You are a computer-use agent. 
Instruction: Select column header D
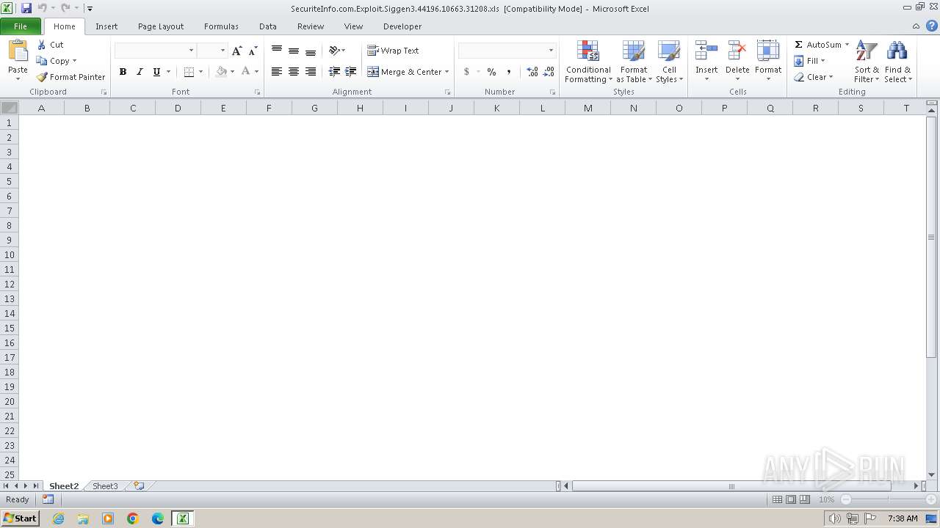tap(178, 108)
